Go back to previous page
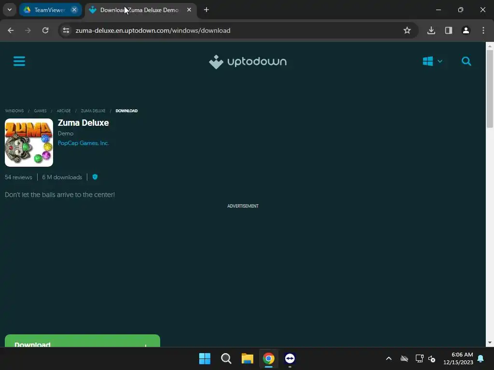This screenshot has width=494, height=370. tap(11, 30)
